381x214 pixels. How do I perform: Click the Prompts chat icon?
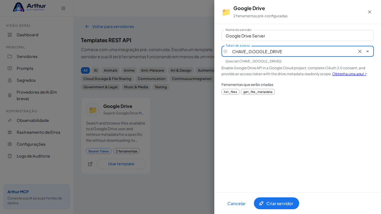pos(10,68)
